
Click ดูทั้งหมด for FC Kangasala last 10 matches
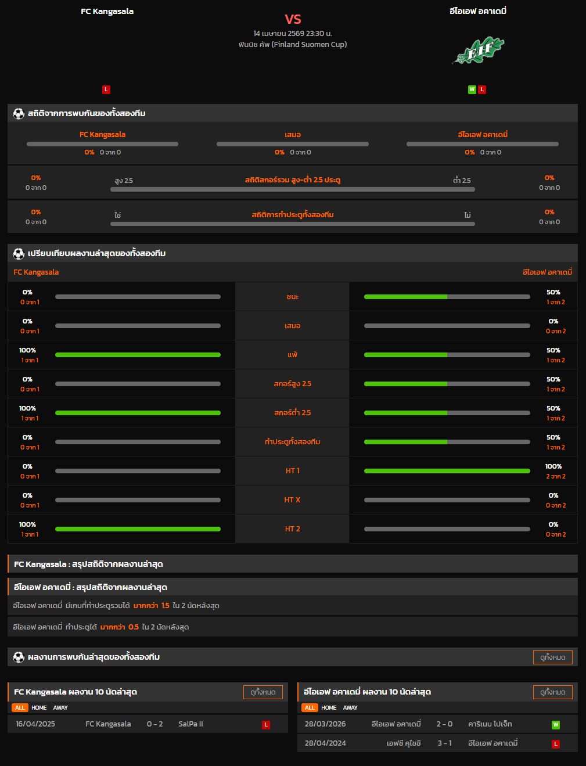[263, 692]
